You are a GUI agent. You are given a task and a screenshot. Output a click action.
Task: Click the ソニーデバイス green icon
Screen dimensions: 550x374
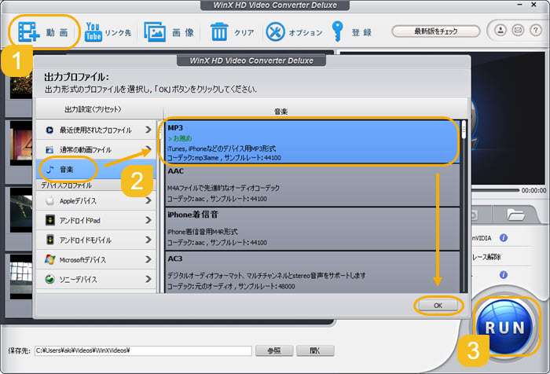[x=49, y=279]
